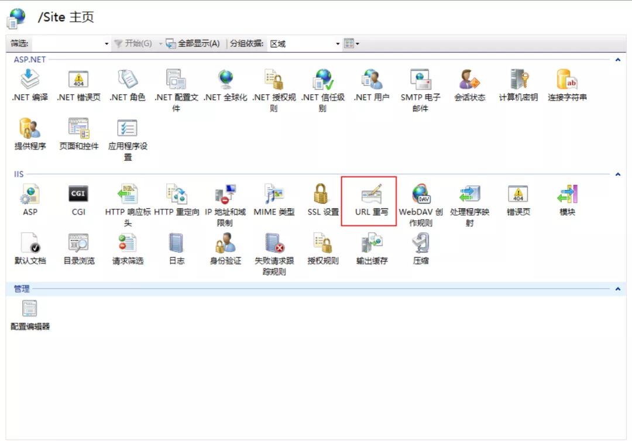Click the ASP.NET group header
Viewport: 632px width, 441px height.
[30, 60]
